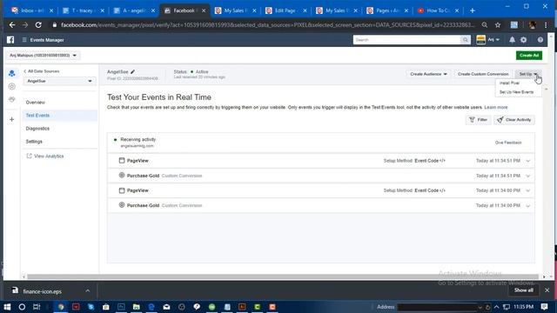Click into the Facebook search field

click(407, 40)
